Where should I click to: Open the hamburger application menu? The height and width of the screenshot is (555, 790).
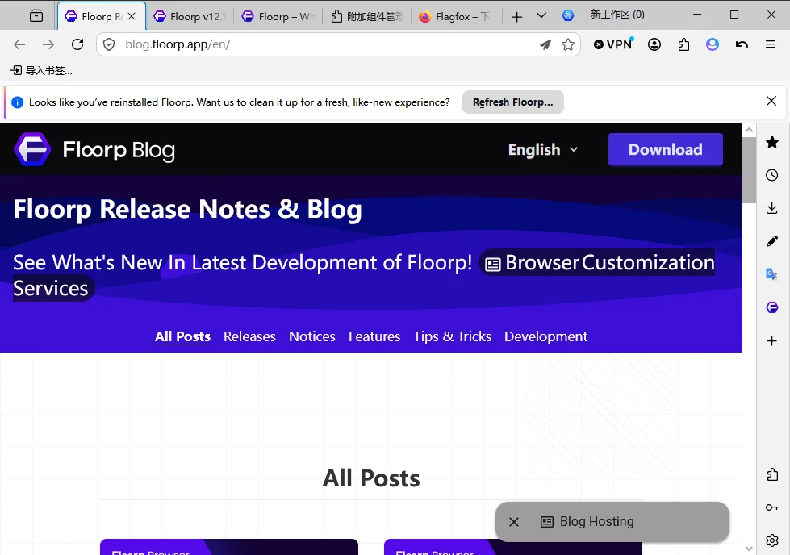pyautogui.click(x=771, y=45)
